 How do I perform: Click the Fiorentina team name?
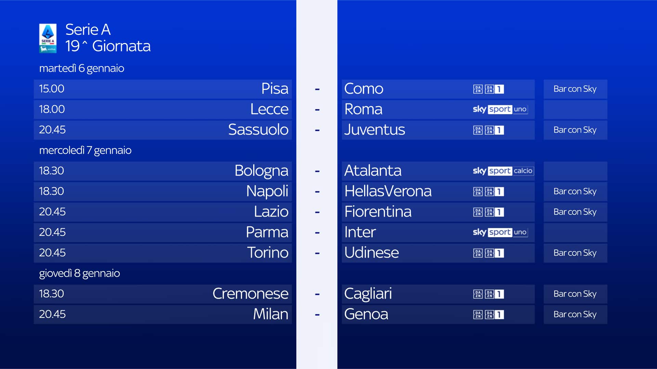click(378, 212)
